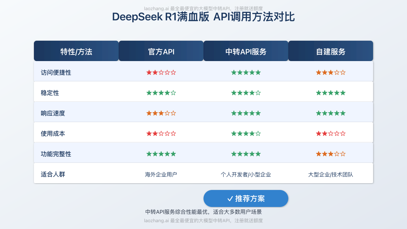Click the 推荐方案 button
The image size is (407, 229).
(x=246, y=198)
